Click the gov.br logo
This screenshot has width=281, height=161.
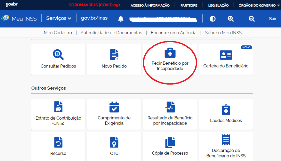12,4
